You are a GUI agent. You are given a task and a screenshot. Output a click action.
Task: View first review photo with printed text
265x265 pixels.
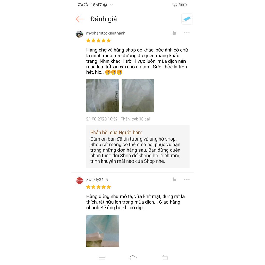[x=102, y=95]
